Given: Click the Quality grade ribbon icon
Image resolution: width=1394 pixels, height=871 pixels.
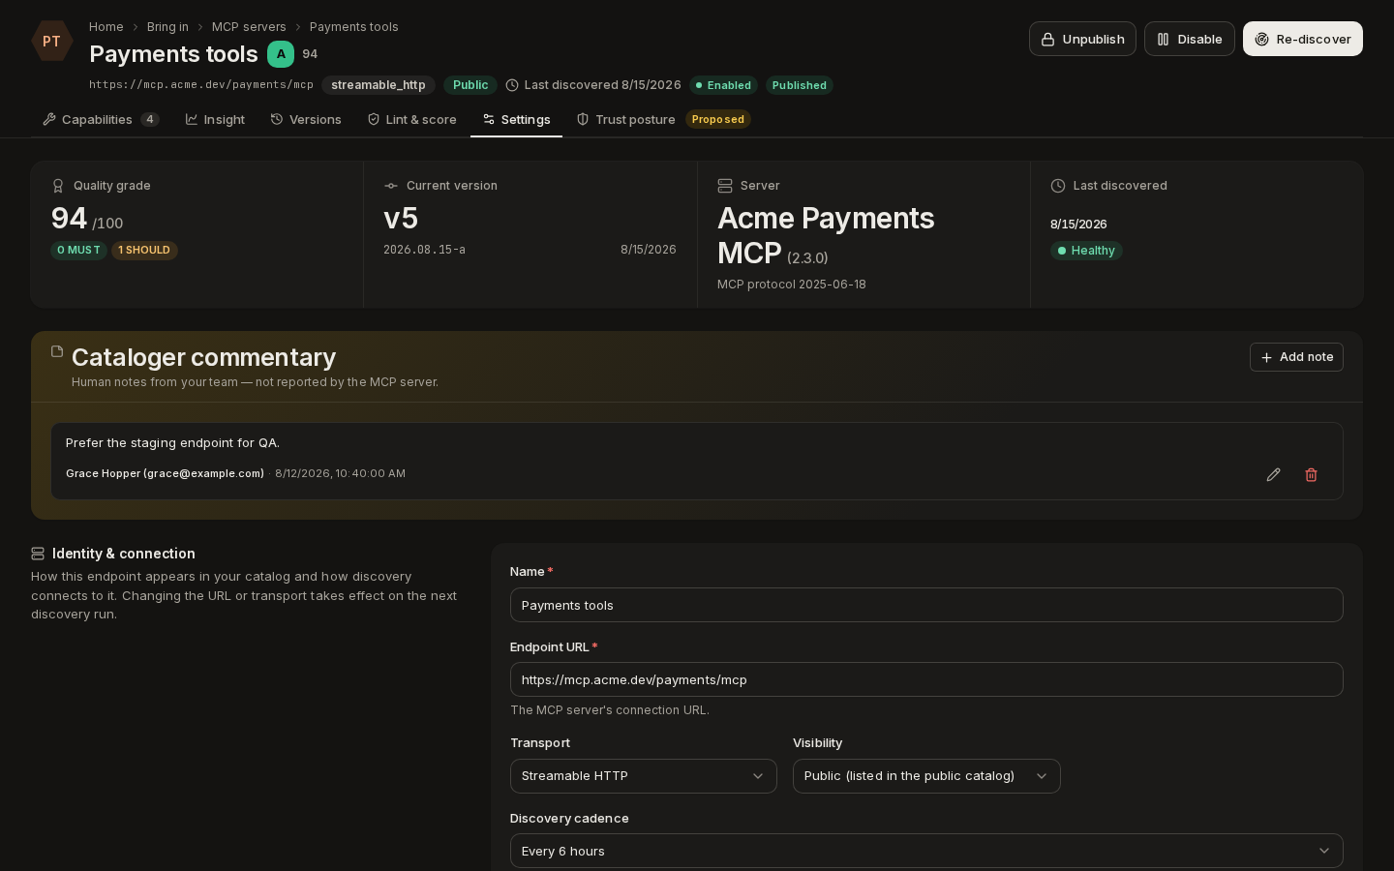Looking at the screenshot, I should (x=58, y=186).
